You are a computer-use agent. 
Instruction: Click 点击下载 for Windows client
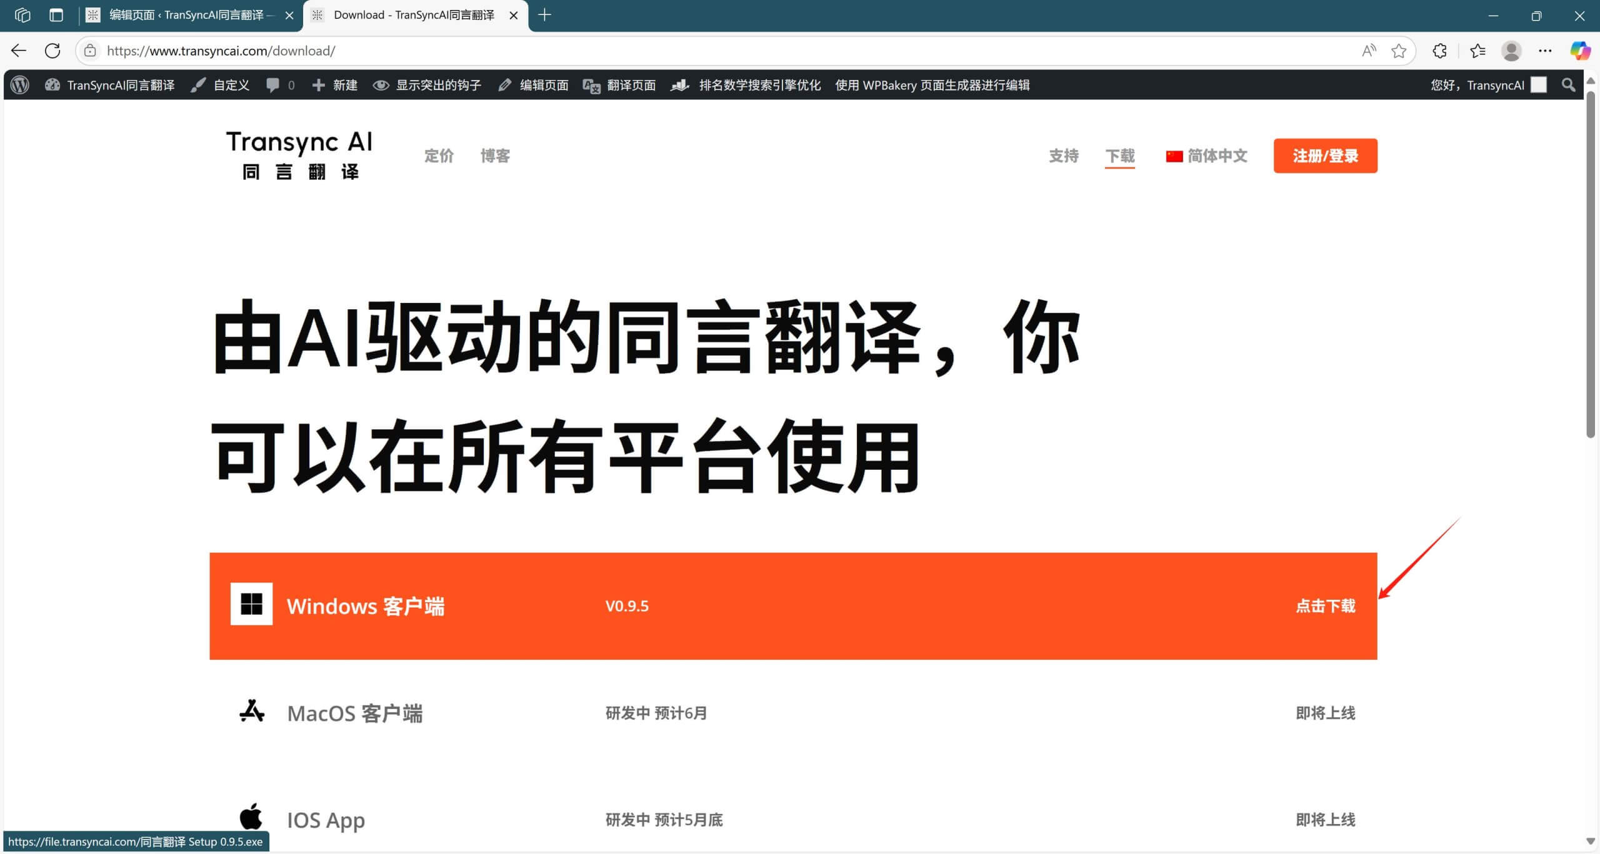pyautogui.click(x=1325, y=606)
